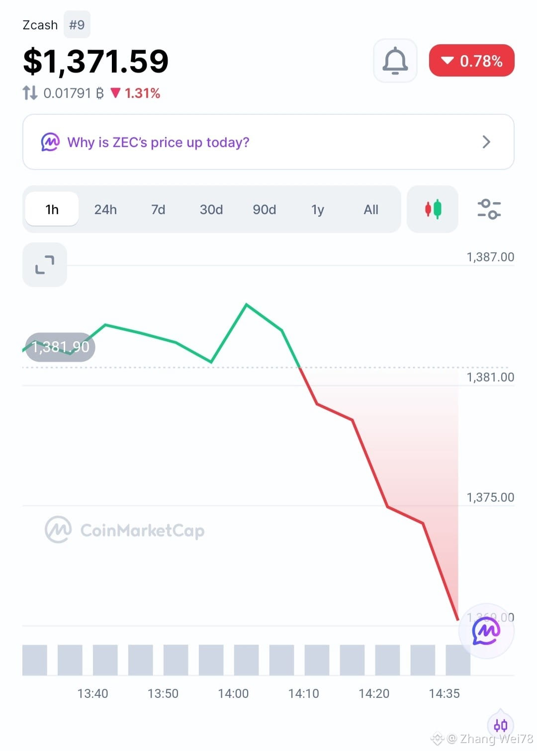This screenshot has height=751, width=537.
Task: Open 'Why is ZEC's price up today?' link
Action: pyautogui.click(x=158, y=143)
